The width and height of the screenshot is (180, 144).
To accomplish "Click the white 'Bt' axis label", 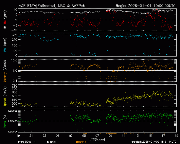I will click(x=5, y=27).
